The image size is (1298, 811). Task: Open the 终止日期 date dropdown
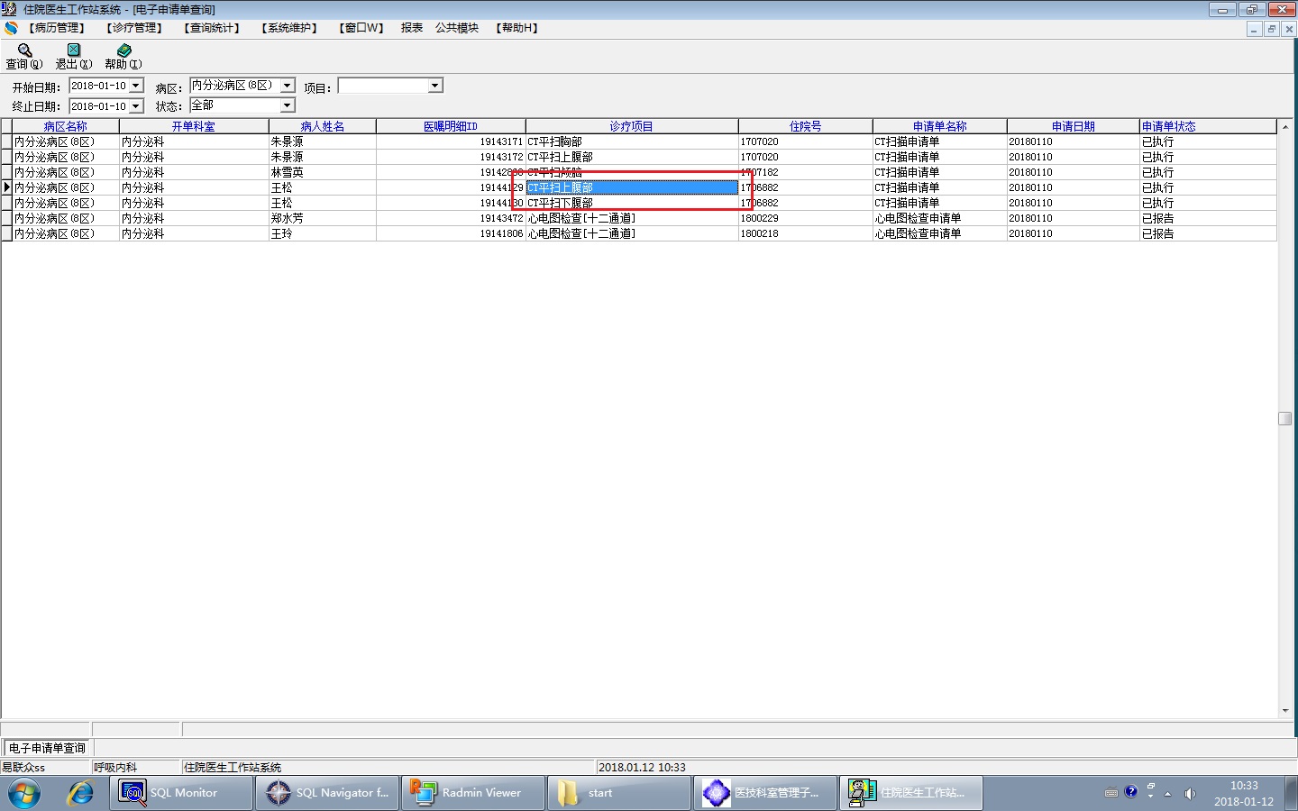[x=136, y=106]
